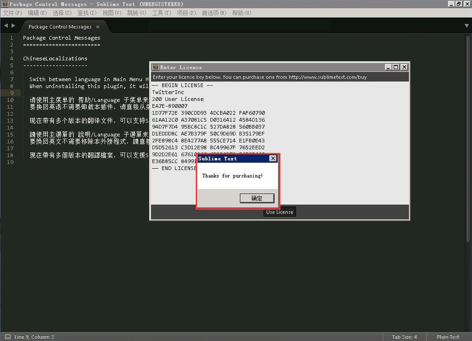This screenshot has height=341, width=472.
Task: Open the 跳转(G) menu
Action: (136, 13)
